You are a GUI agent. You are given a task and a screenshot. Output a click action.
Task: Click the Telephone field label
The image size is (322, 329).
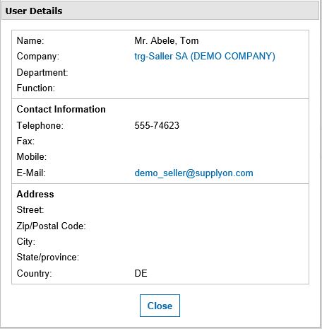[x=40, y=125]
